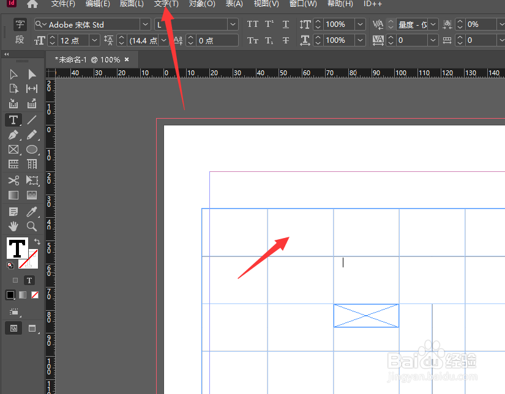Open the 文件(F) menu
Image resolution: width=505 pixels, height=394 pixels.
[x=63, y=4]
